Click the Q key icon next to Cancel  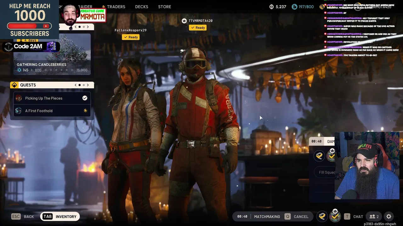pyautogui.click(x=287, y=217)
